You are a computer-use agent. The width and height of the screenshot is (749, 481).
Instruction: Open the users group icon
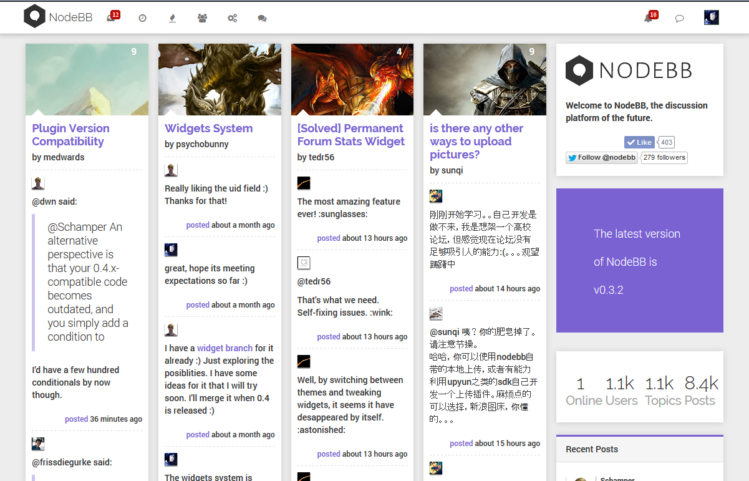click(202, 18)
